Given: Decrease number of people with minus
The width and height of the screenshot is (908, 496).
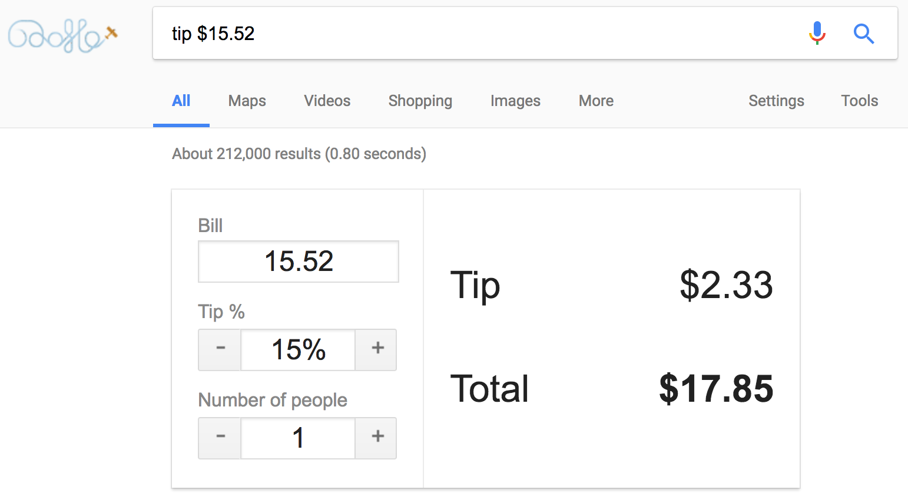Looking at the screenshot, I should (220, 438).
